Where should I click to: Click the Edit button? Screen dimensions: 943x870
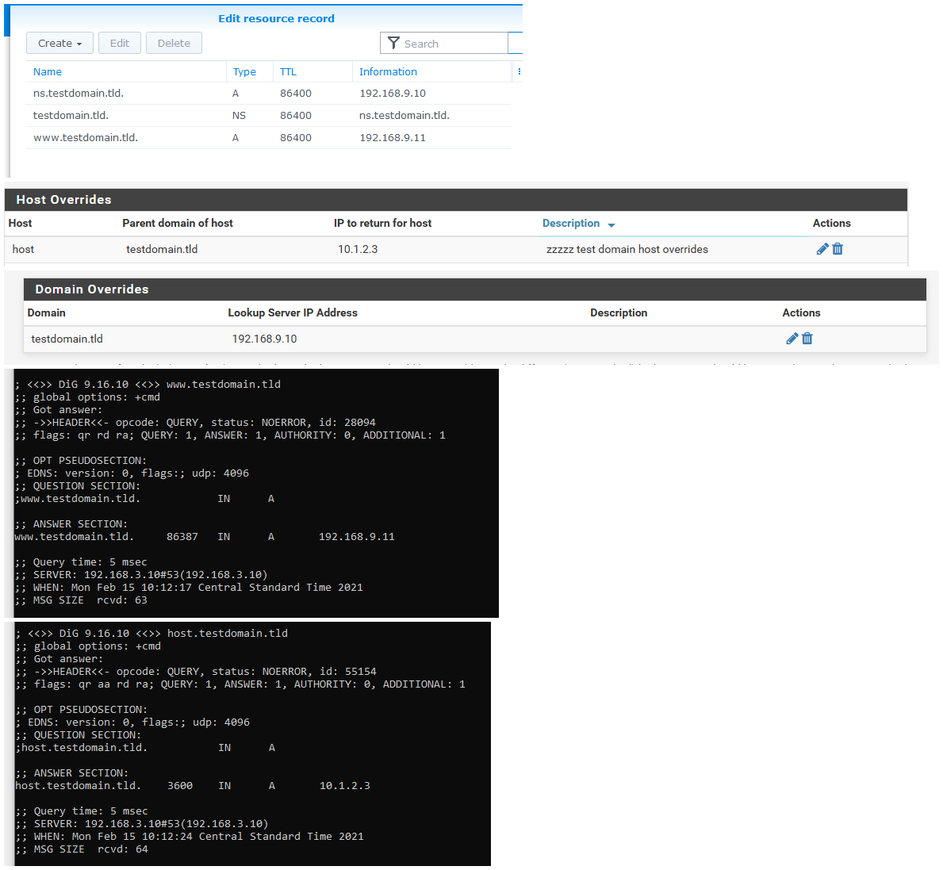(120, 44)
